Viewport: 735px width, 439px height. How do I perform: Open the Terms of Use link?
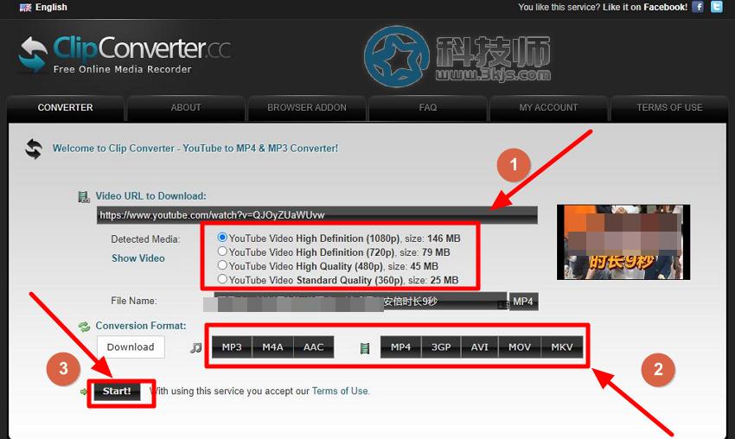(x=341, y=391)
